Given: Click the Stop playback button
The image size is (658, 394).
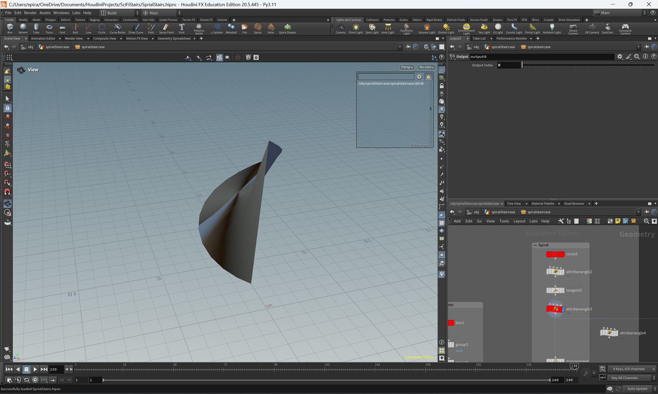Looking at the screenshot, I should (26, 369).
